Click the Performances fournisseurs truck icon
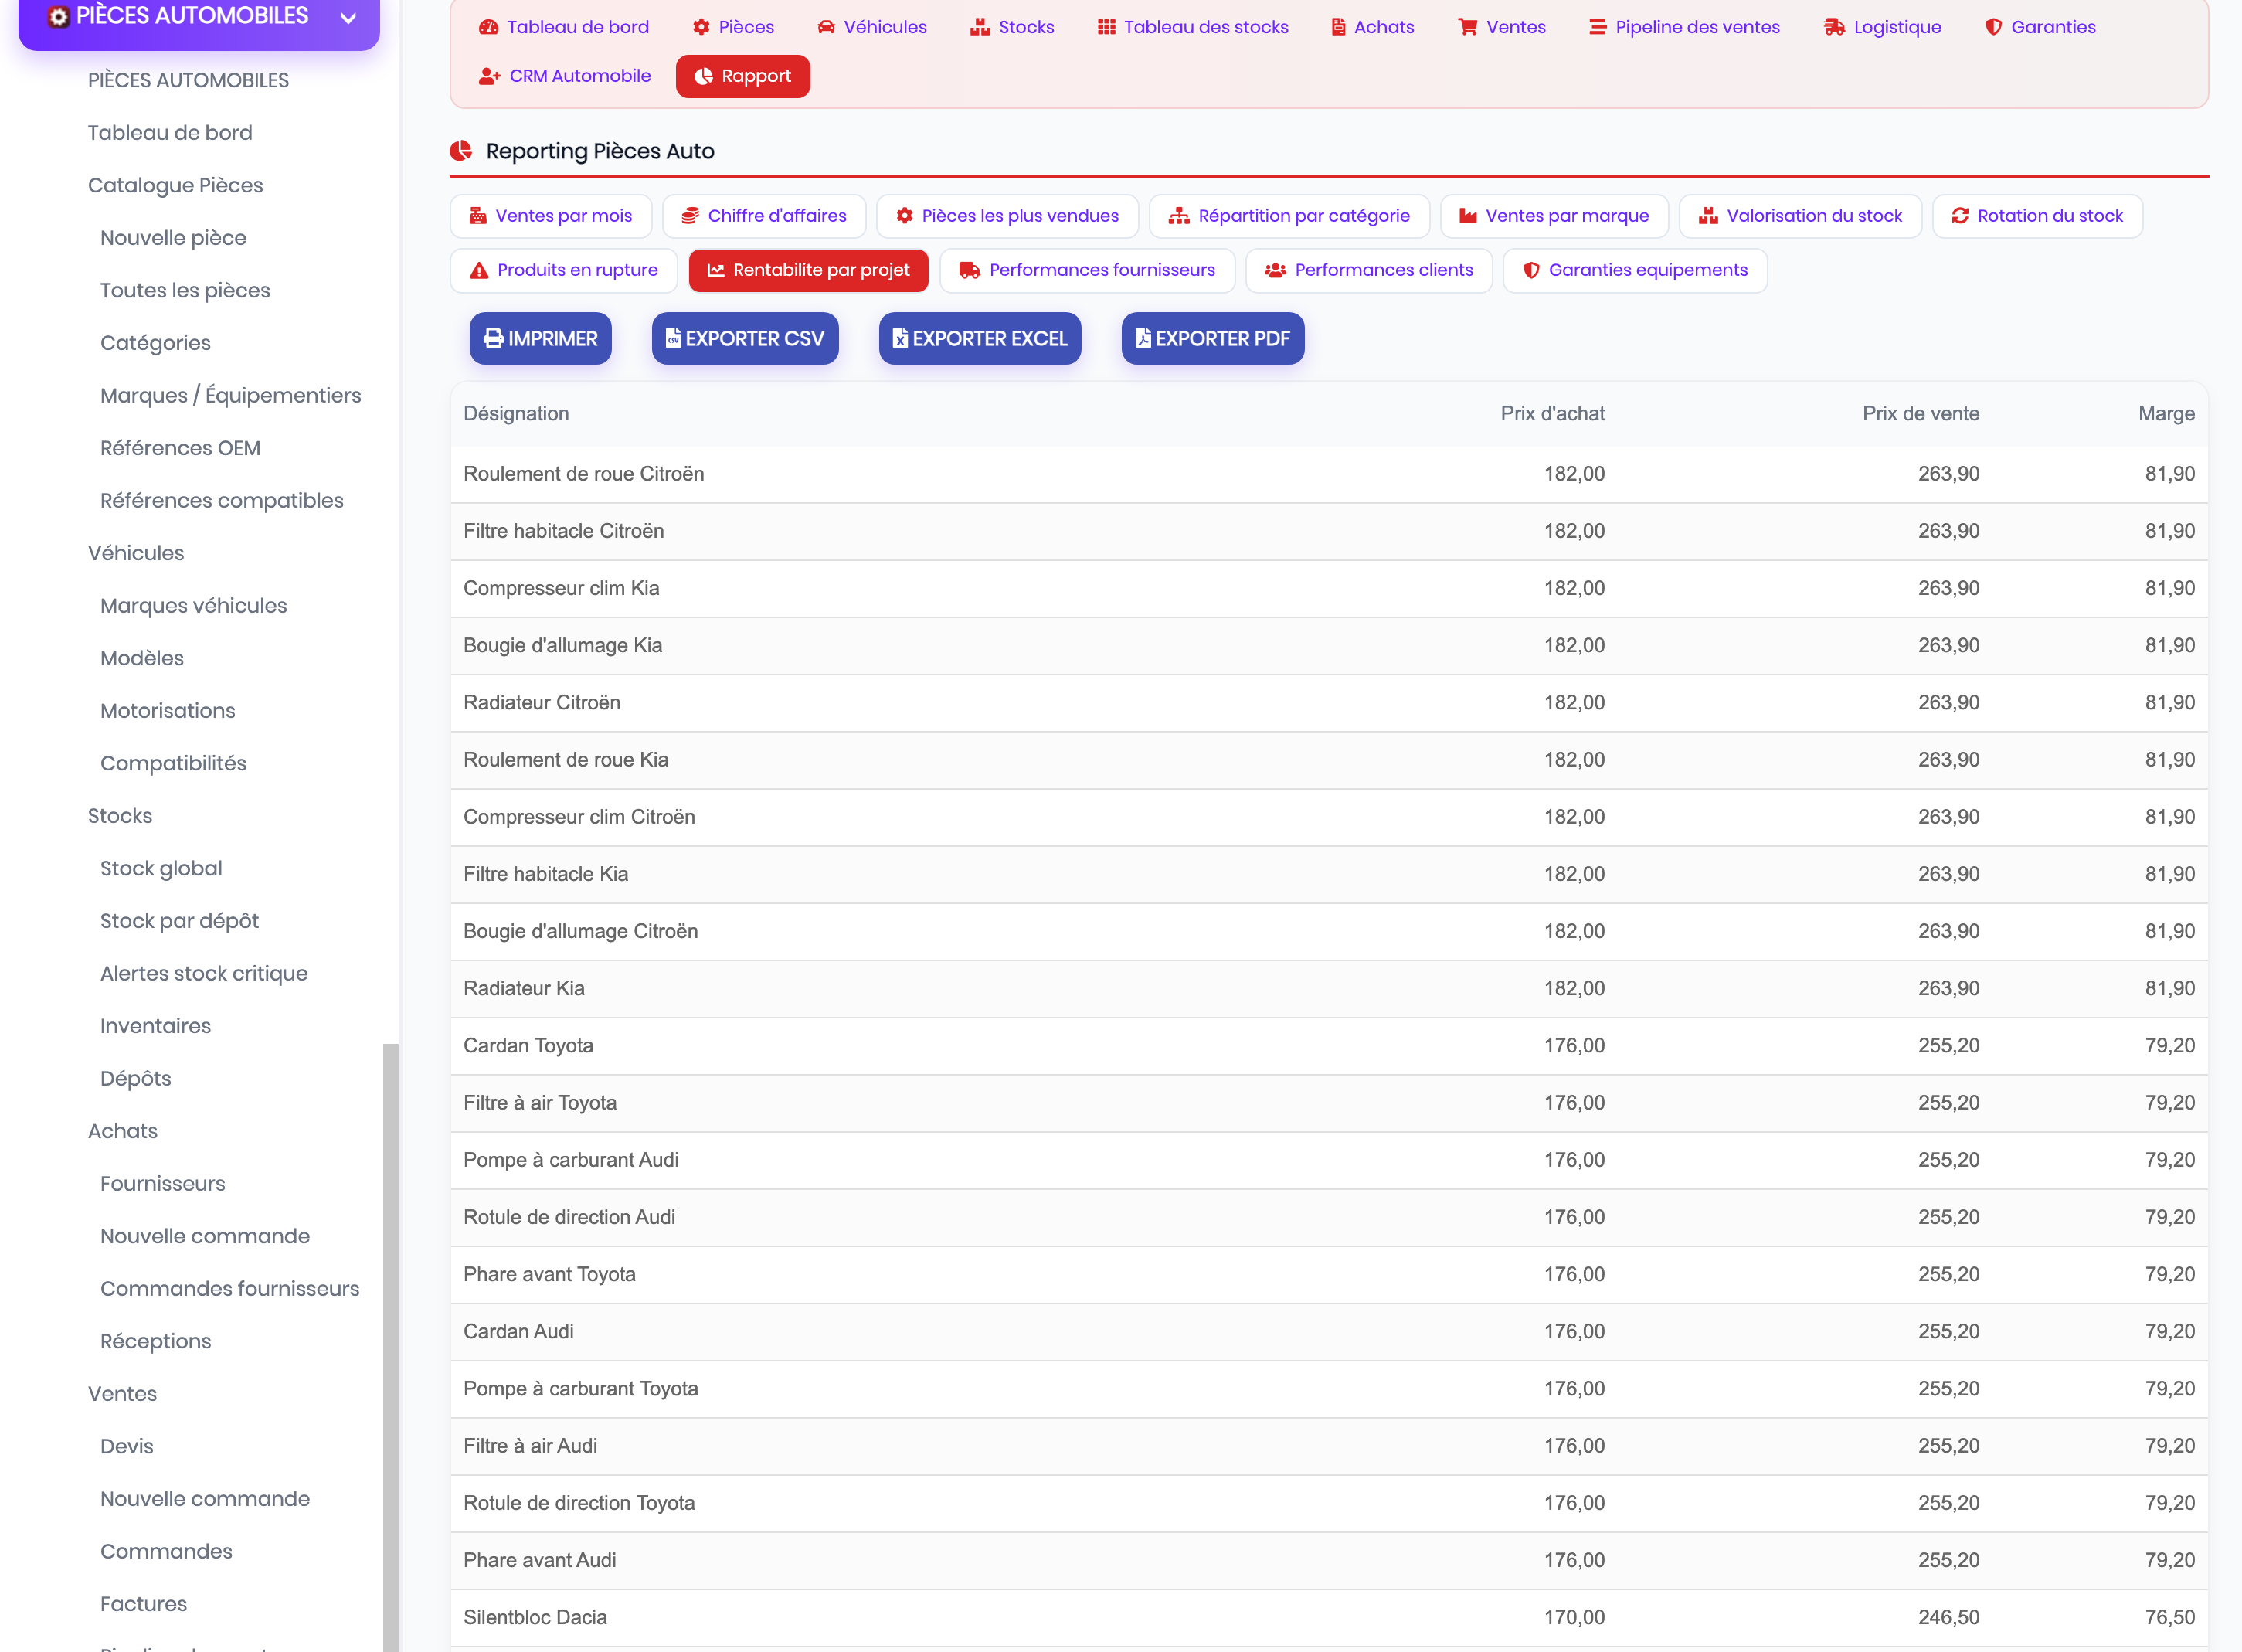The height and width of the screenshot is (1652, 2242). click(x=970, y=270)
